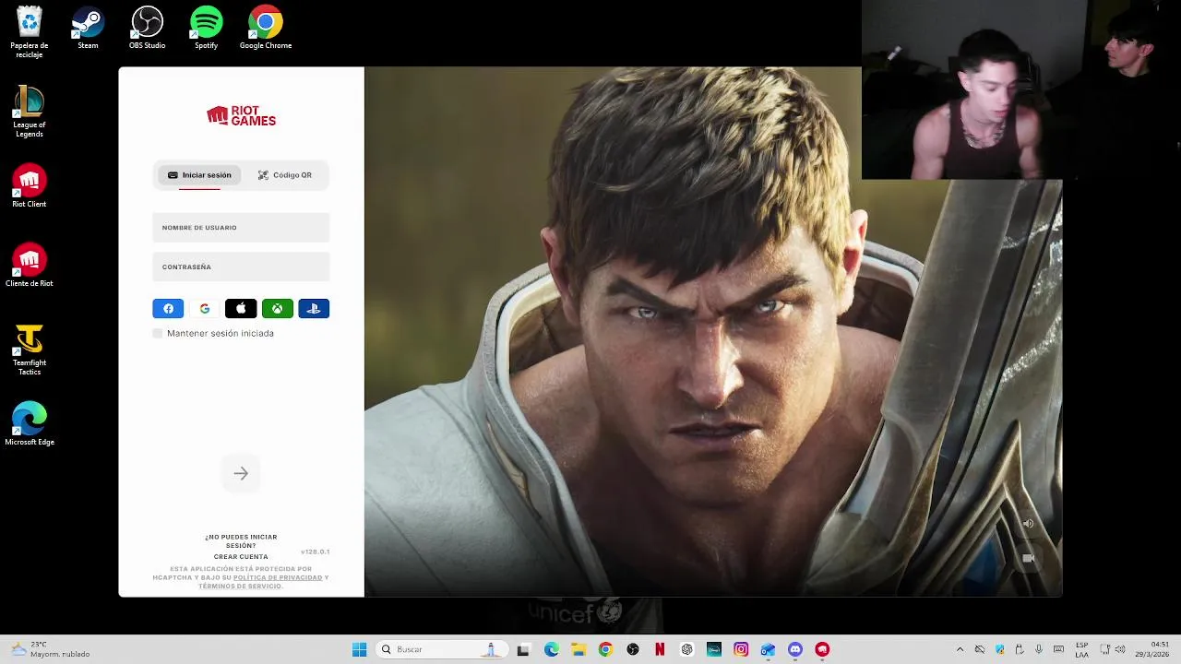Select Microsoft Edge desktop shortcut

(x=30, y=424)
